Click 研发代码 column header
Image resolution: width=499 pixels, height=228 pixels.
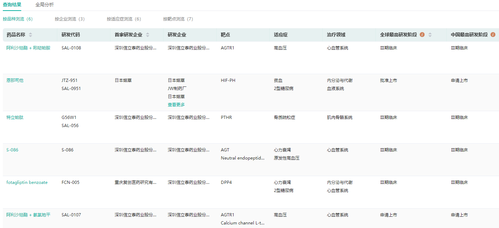[71, 35]
